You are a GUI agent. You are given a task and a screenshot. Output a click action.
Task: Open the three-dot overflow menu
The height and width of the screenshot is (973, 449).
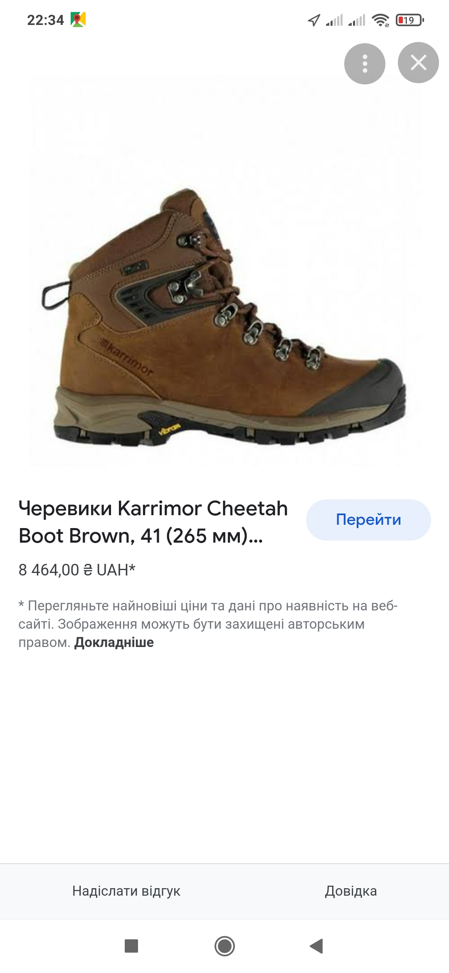365,64
